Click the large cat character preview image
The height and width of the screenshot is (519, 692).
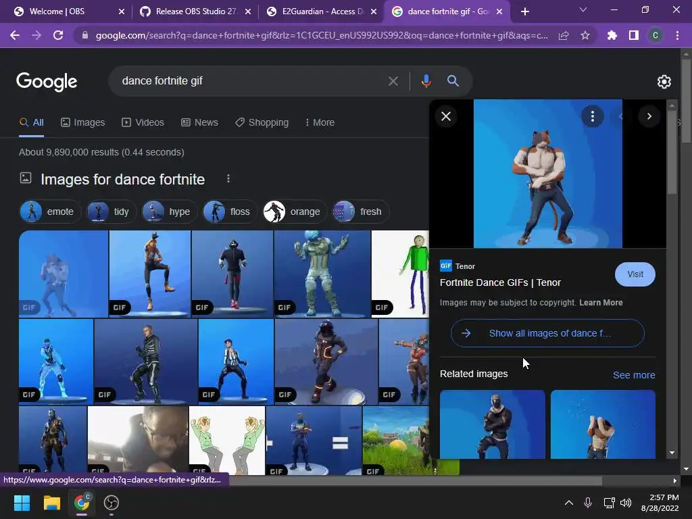click(x=547, y=174)
